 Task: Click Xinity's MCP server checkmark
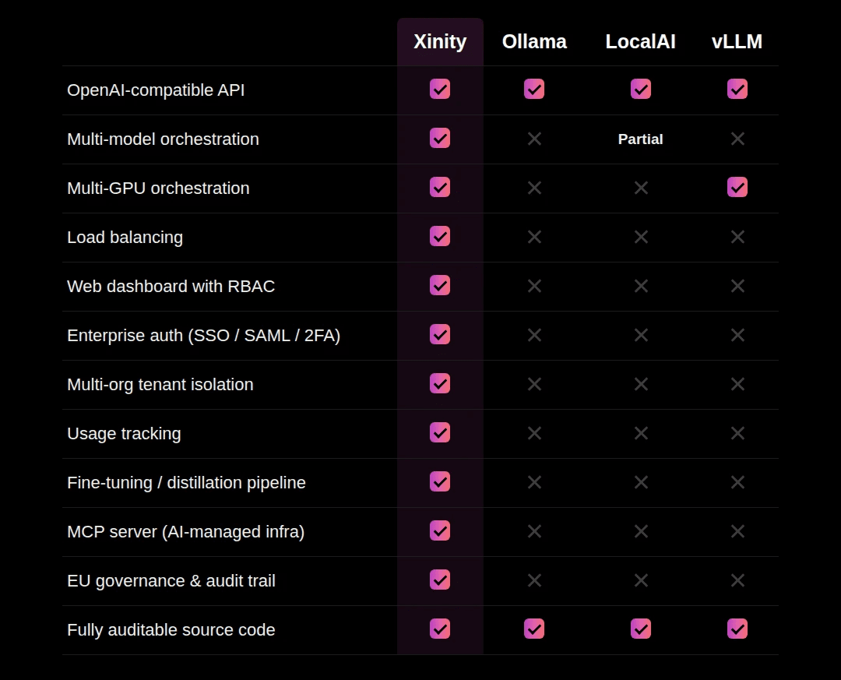click(x=440, y=530)
